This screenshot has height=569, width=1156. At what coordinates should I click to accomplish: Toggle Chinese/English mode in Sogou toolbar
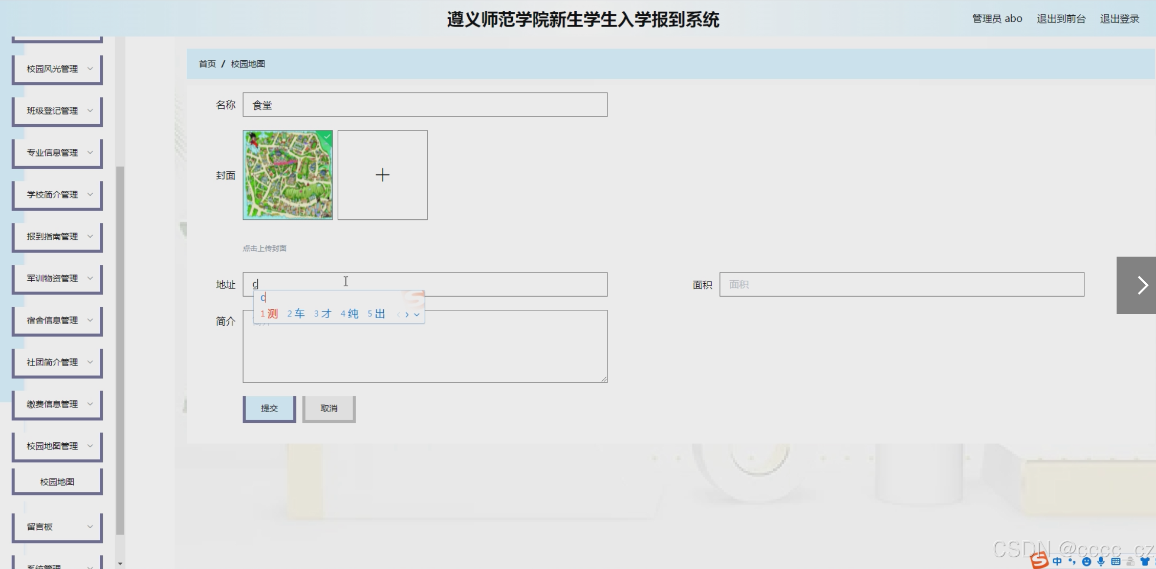1057,562
